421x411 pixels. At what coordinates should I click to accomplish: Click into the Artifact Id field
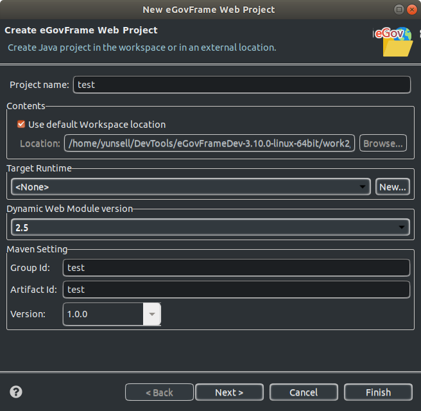click(x=236, y=290)
